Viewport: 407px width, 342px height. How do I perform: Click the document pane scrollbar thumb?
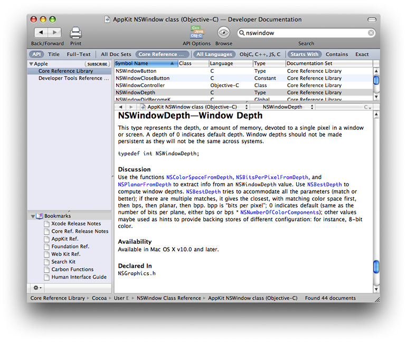[376, 267]
